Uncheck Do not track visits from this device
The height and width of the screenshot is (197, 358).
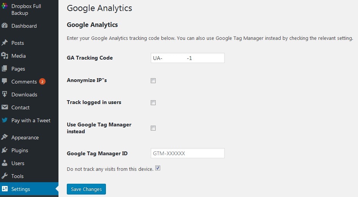(158, 168)
